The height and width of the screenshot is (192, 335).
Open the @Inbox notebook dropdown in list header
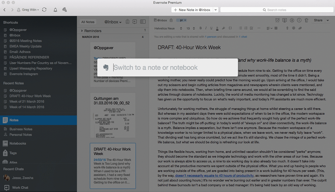(x=113, y=22)
